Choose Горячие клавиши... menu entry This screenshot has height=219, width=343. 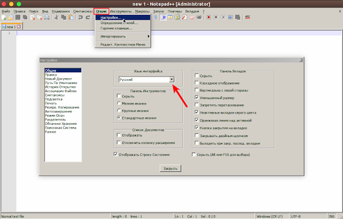pyautogui.click(x=123, y=28)
